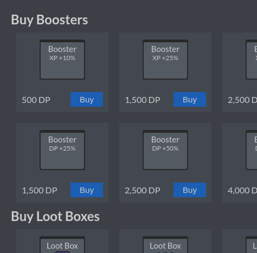Screen dimensions: 257x253
Task: Select the Booster DP +25% item tile
Action: [62, 150]
